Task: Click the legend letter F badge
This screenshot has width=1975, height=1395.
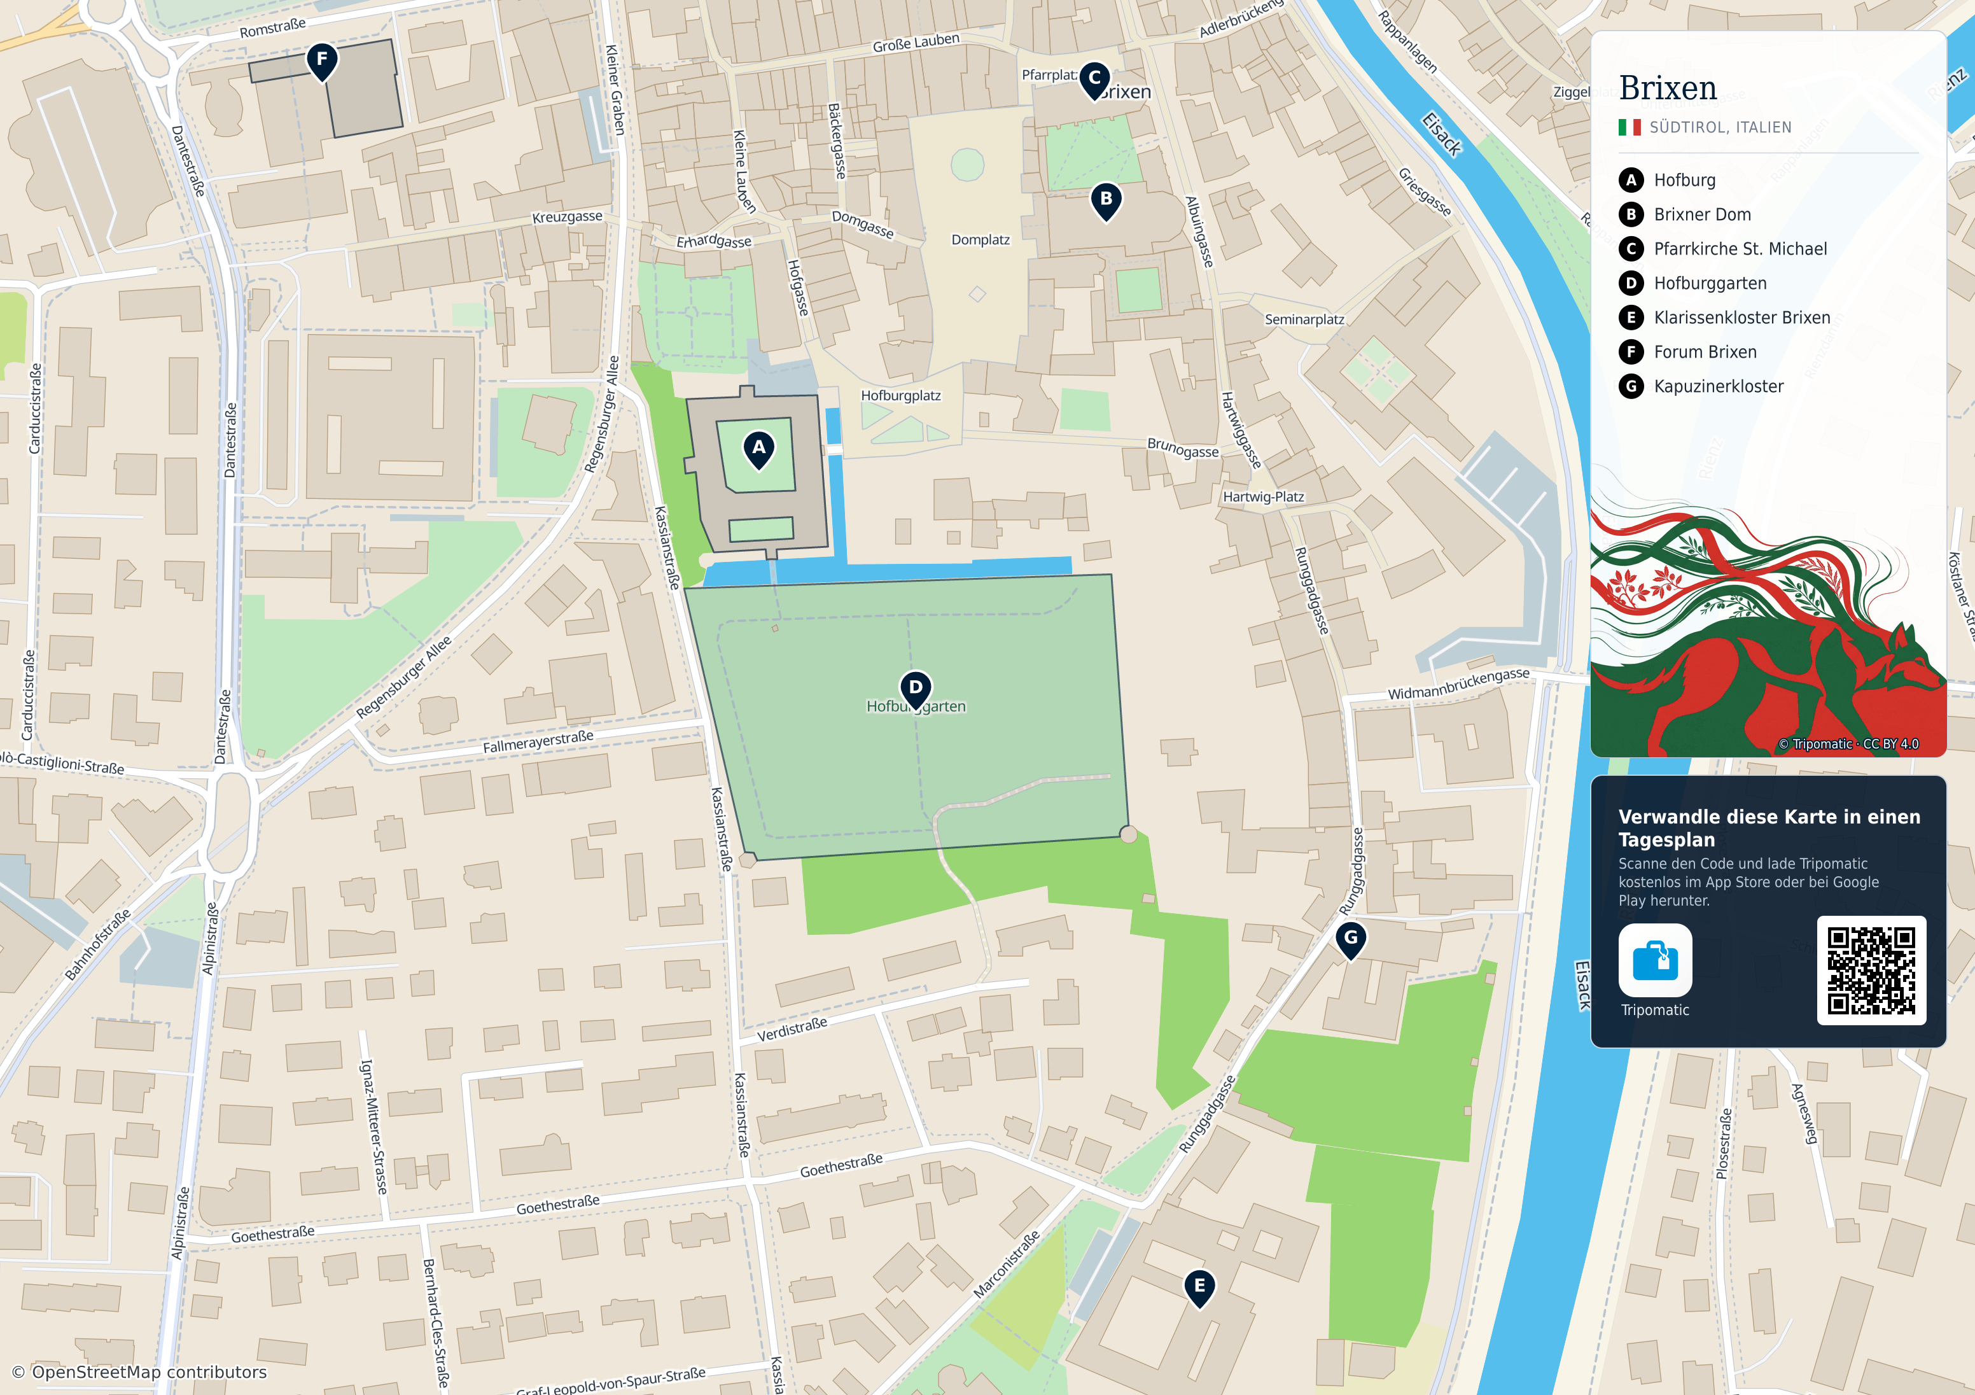Action: (1631, 352)
